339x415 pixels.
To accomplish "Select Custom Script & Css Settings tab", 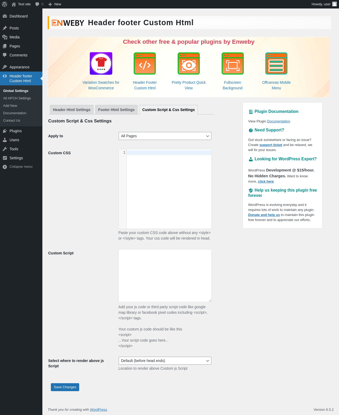I will coord(168,110).
